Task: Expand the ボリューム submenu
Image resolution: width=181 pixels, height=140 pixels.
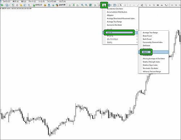Action: [x=121, y=36]
